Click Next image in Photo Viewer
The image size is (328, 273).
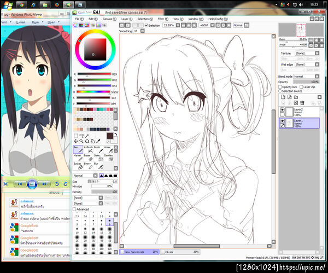tap(44, 184)
